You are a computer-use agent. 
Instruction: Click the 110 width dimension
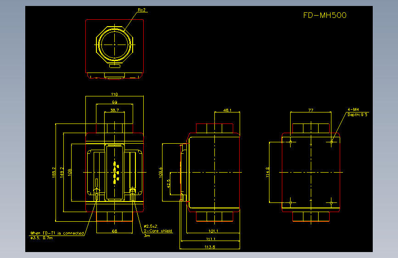coord(114,94)
